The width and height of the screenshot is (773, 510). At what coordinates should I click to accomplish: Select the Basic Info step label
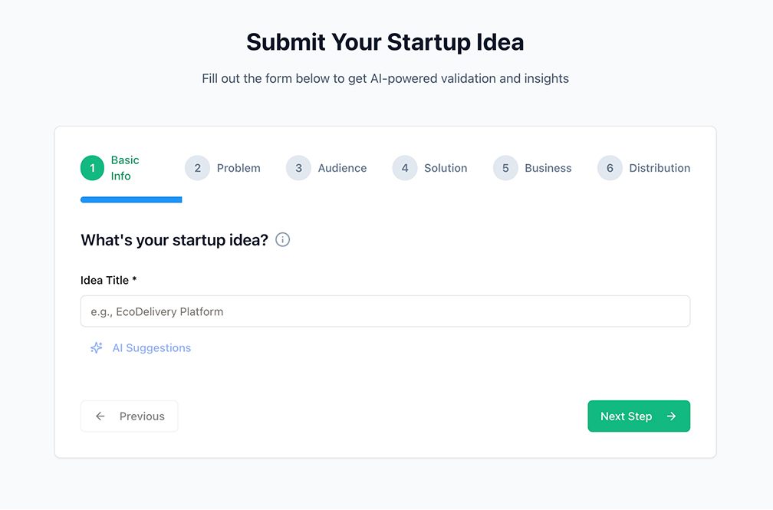(125, 168)
